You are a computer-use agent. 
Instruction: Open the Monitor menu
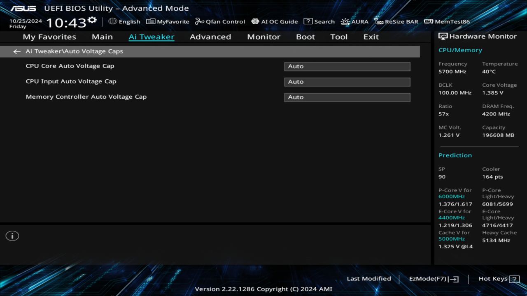(263, 37)
